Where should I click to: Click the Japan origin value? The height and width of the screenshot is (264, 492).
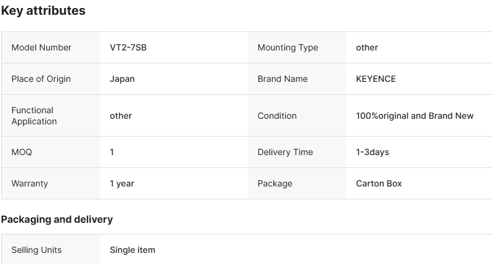[122, 79]
